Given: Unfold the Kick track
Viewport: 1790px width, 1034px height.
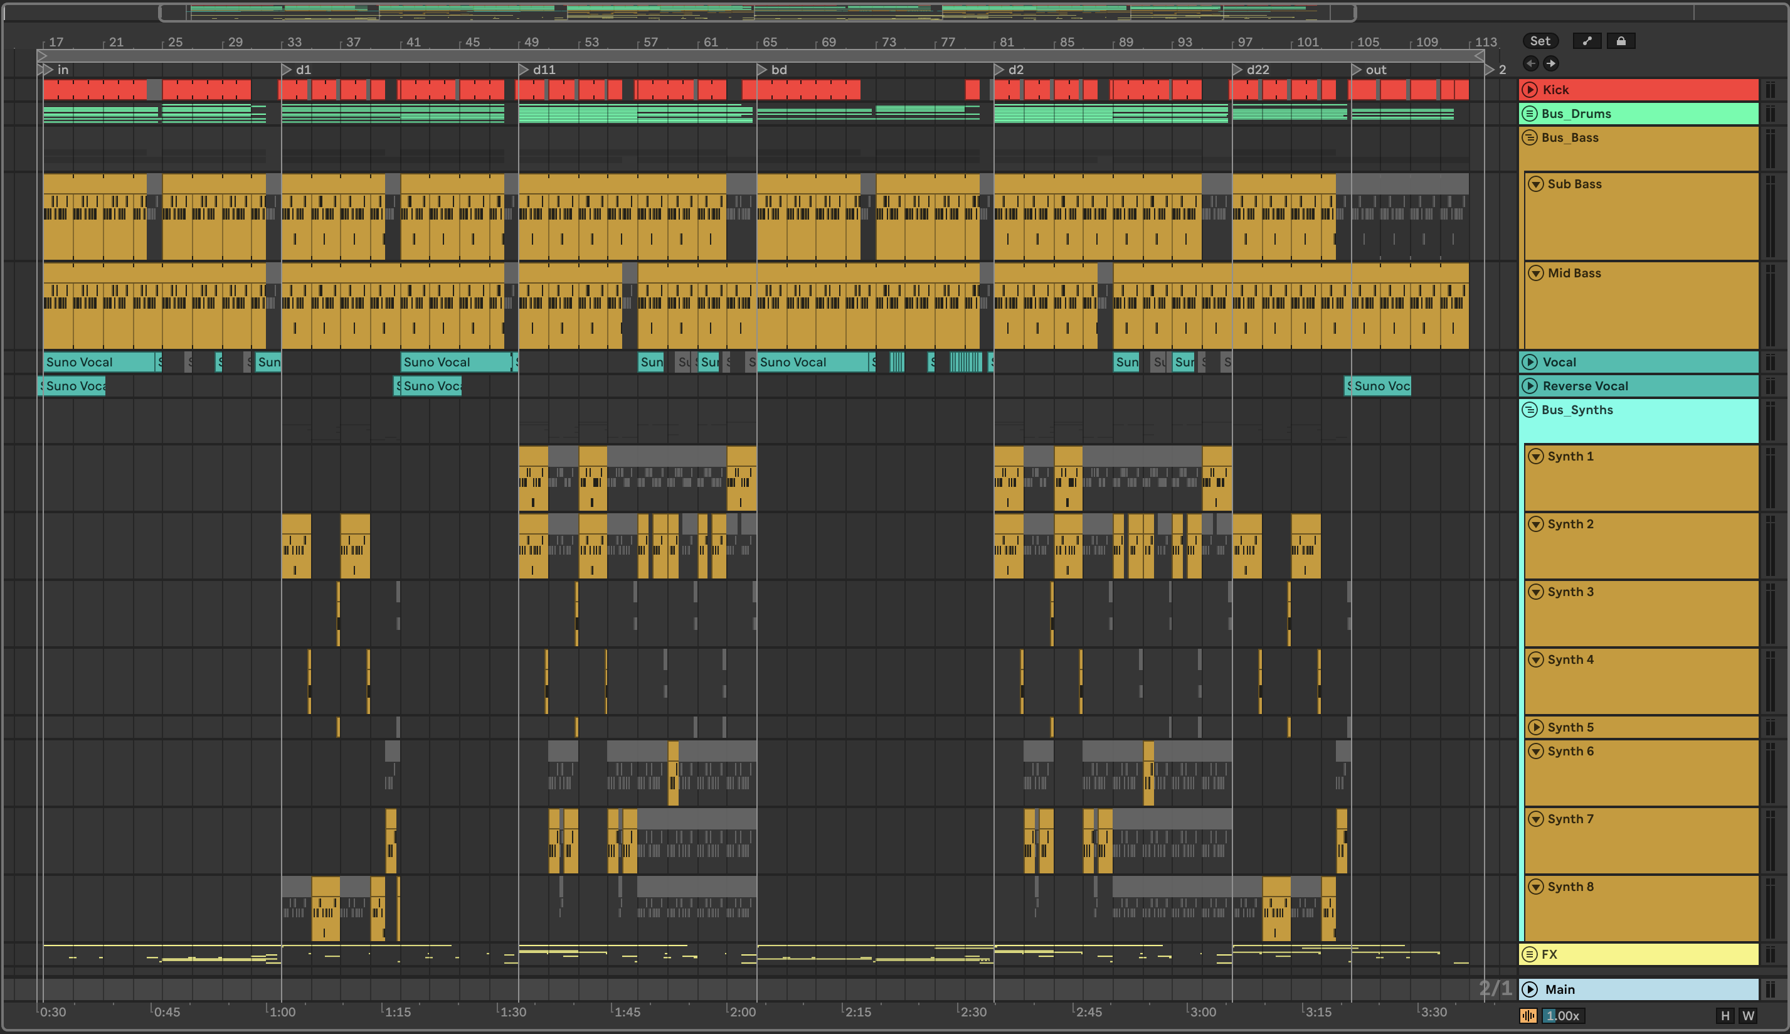Looking at the screenshot, I should (1530, 90).
